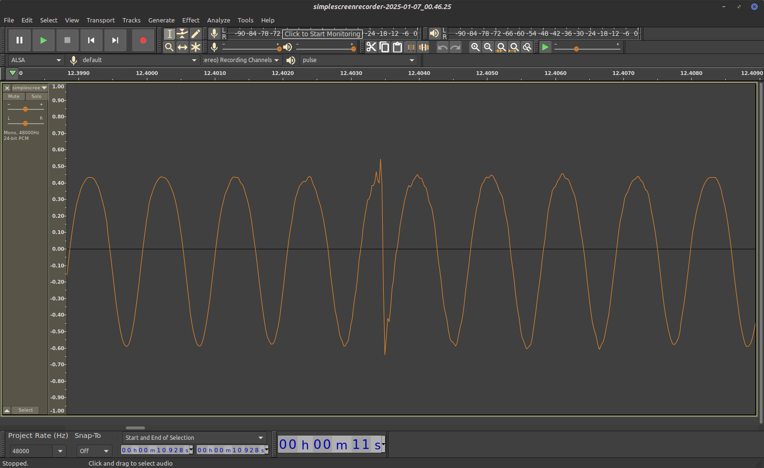
Task: Collapse the track with the up-arrow button
Action: pos(7,410)
